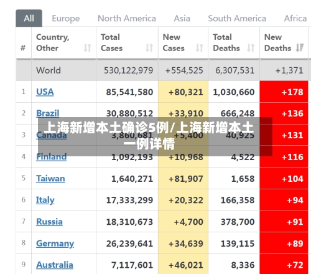This screenshot has width=311, height=274.
Task: Open the Australia country link
Action: tap(55, 265)
